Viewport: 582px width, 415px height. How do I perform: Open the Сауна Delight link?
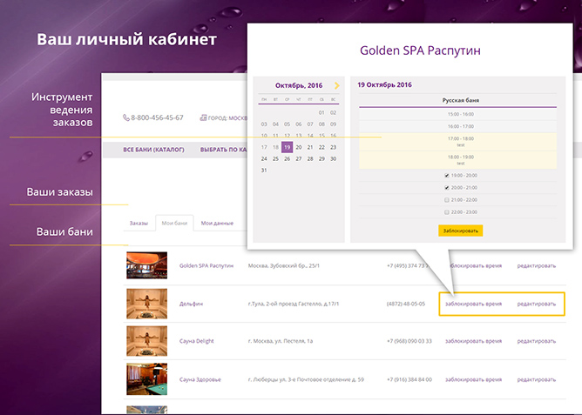pos(197,341)
